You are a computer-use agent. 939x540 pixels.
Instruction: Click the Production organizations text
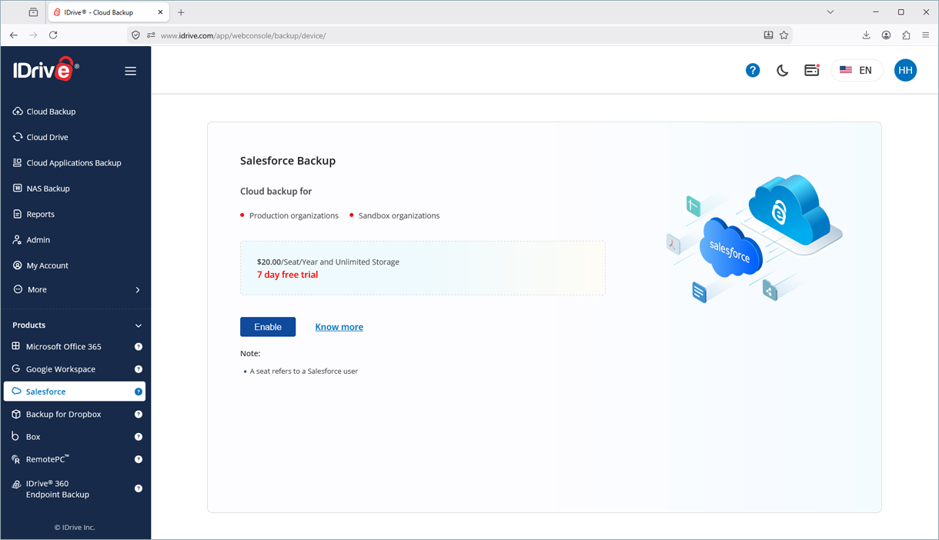[x=294, y=216]
